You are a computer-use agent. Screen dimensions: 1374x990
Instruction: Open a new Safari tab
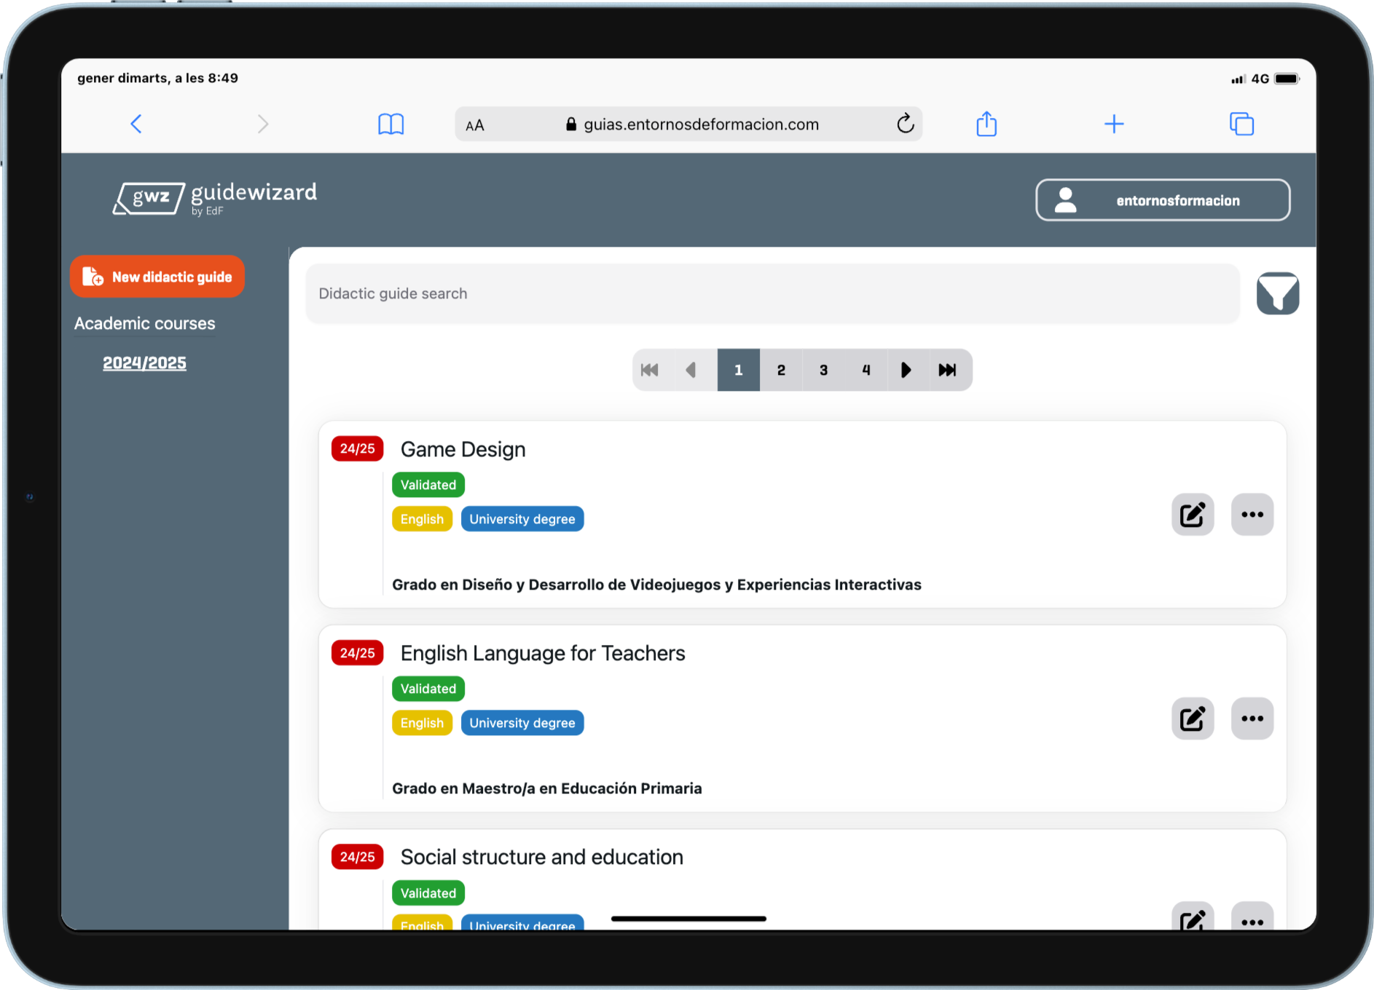click(1114, 124)
